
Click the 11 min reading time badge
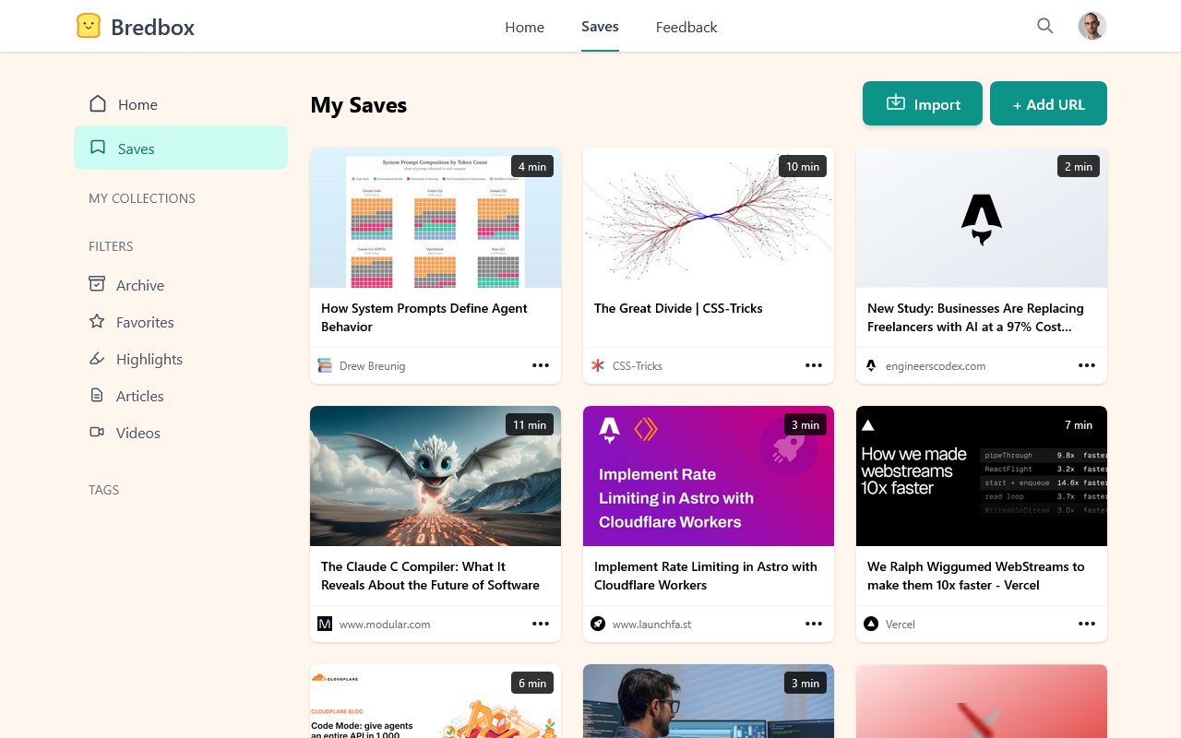pyautogui.click(x=530, y=424)
